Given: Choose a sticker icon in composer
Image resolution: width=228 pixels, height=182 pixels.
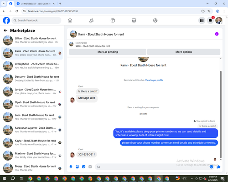Looking at the screenshot, I should coord(83,167).
